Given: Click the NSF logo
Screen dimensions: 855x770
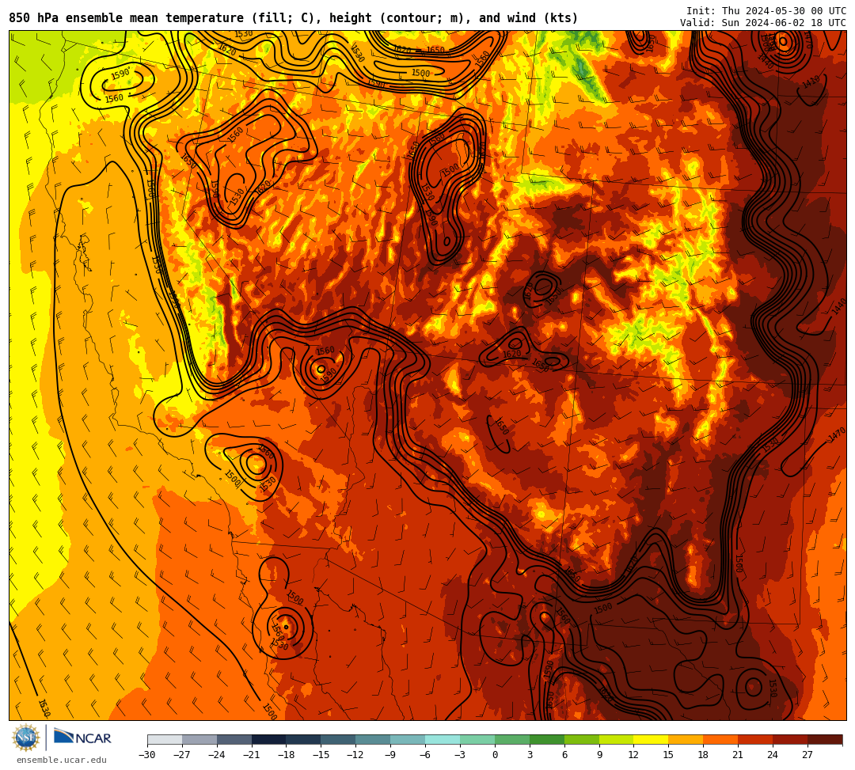Looking at the screenshot, I should coord(25,738).
